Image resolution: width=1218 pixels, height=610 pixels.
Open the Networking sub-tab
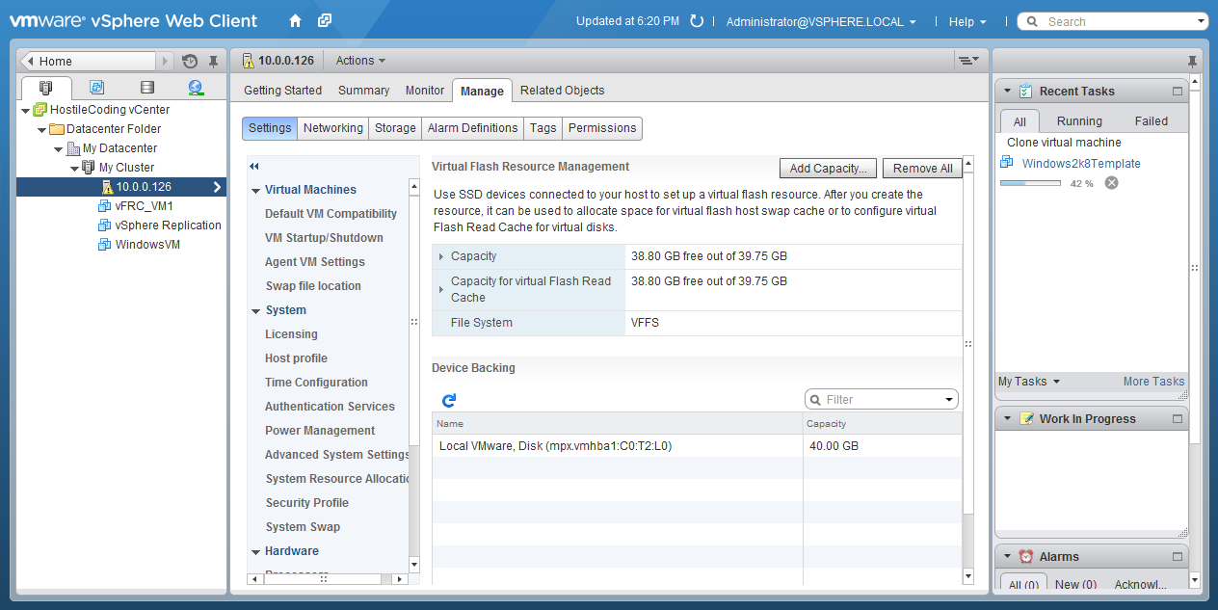(x=333, y=128)
